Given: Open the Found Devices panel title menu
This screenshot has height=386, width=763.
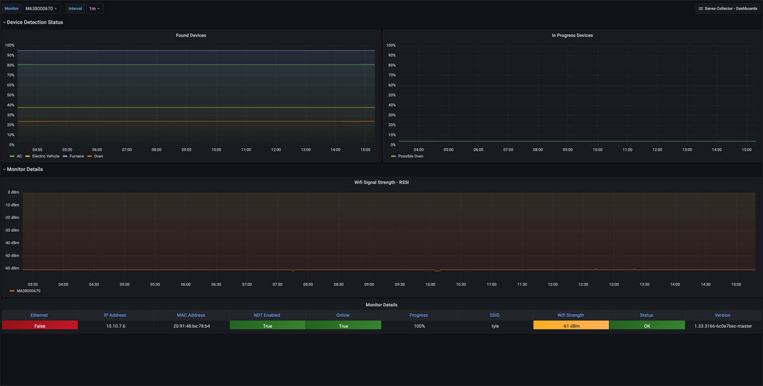Looking at the screenshot, I should point(191,35).
